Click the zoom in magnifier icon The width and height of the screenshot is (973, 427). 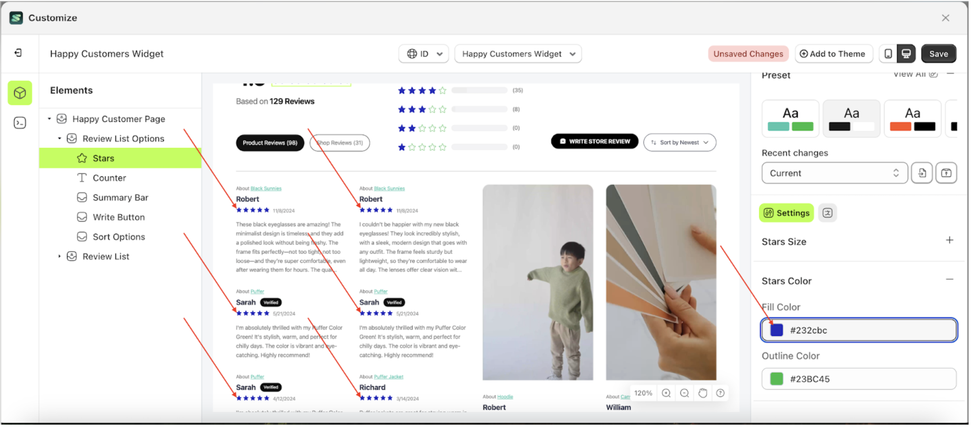(666, 393)
